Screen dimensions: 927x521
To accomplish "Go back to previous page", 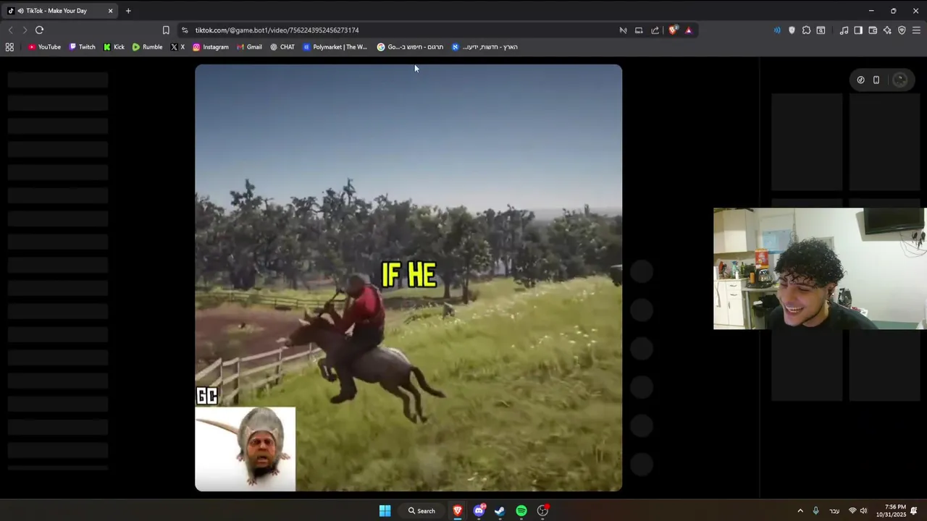I will point(10,30).
